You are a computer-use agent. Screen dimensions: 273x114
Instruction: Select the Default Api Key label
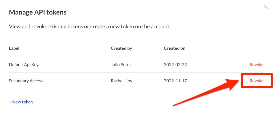click(24, 65)
